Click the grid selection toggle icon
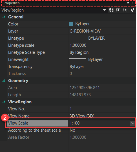The height and width of the screenshot is (152, 137). 112,10
